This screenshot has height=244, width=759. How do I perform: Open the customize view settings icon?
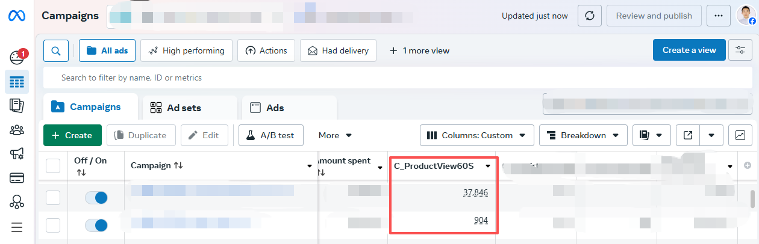coord(740,50)
